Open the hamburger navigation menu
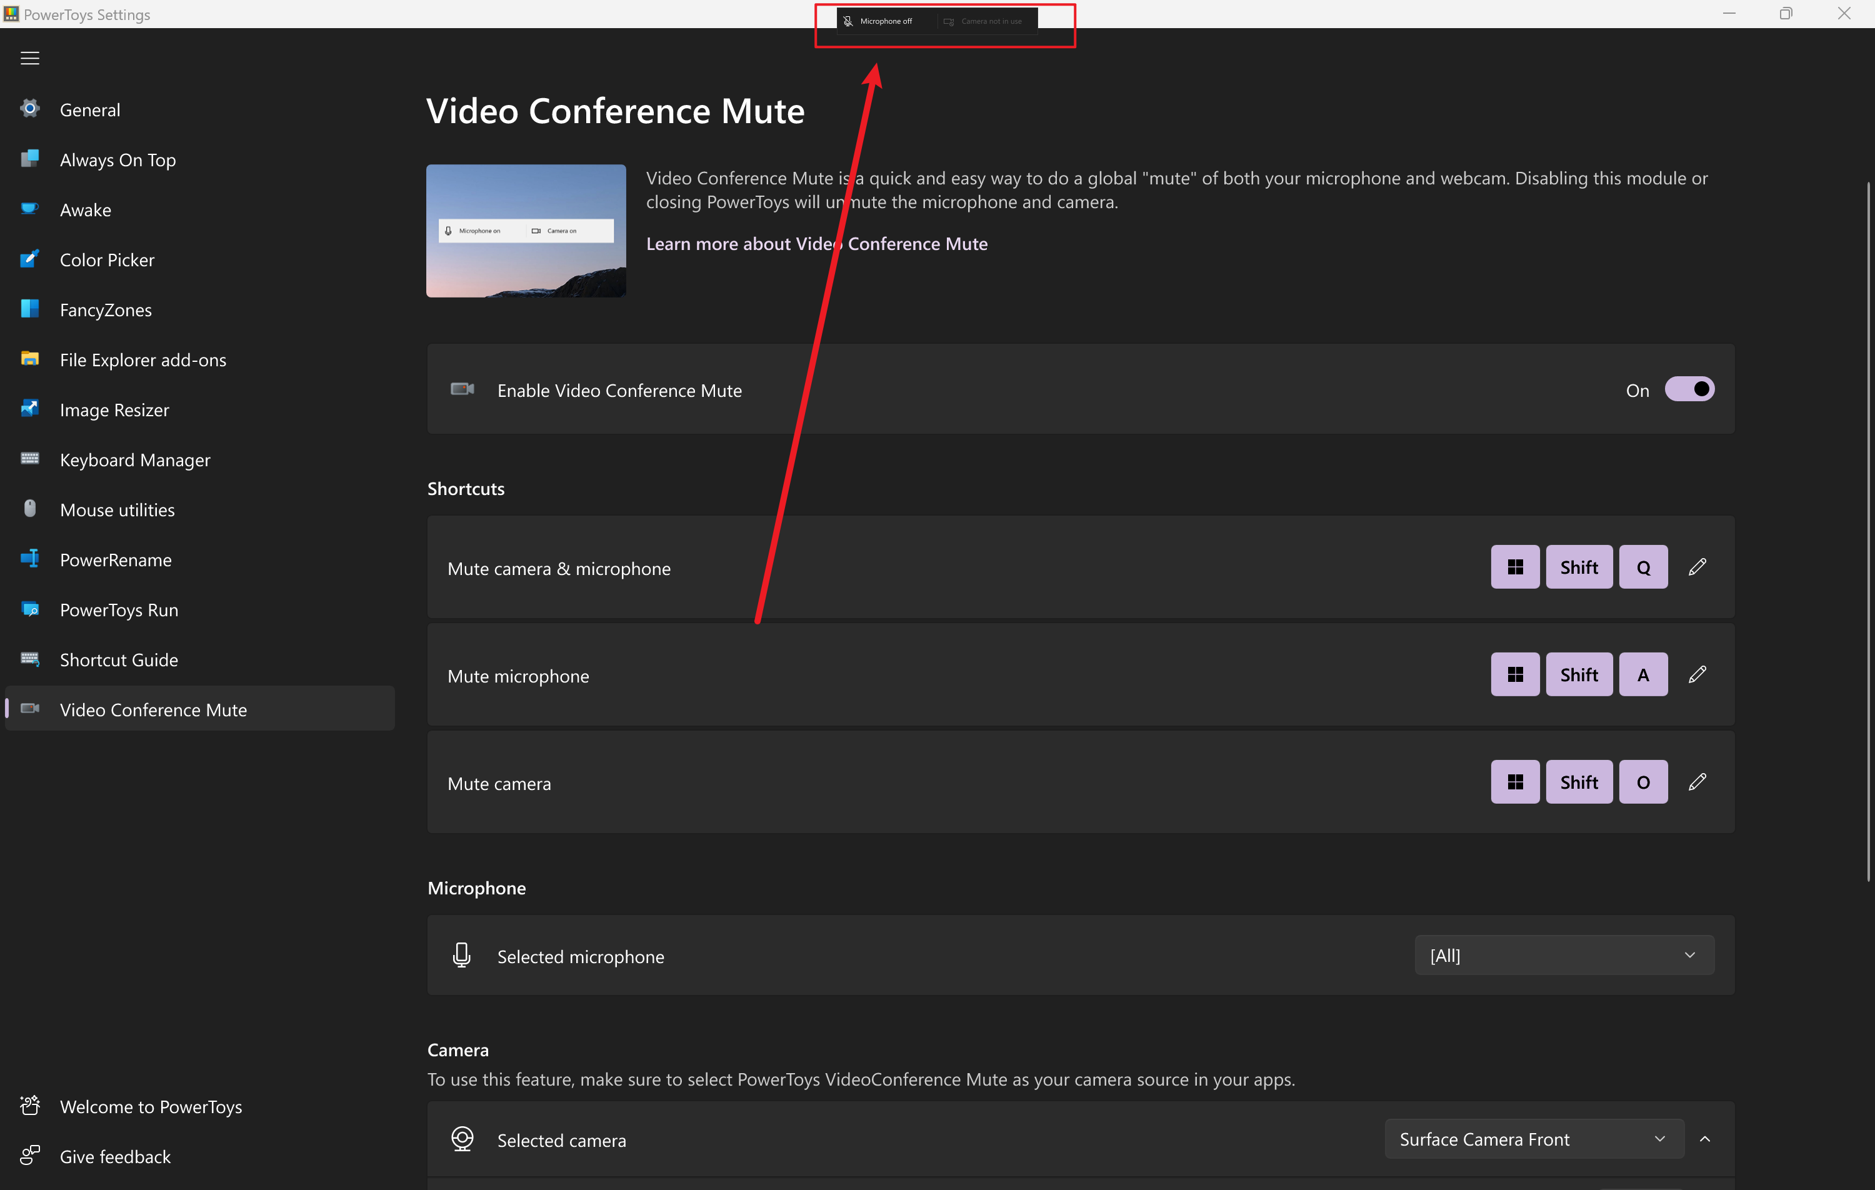The height and width of the screenshot is (1190, 1875). click(x=29, y=57)
